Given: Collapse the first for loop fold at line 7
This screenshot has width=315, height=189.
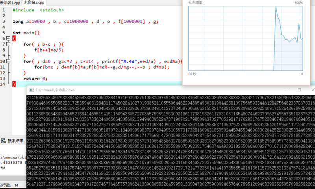Looking at the screenshot, I should 8,44.
